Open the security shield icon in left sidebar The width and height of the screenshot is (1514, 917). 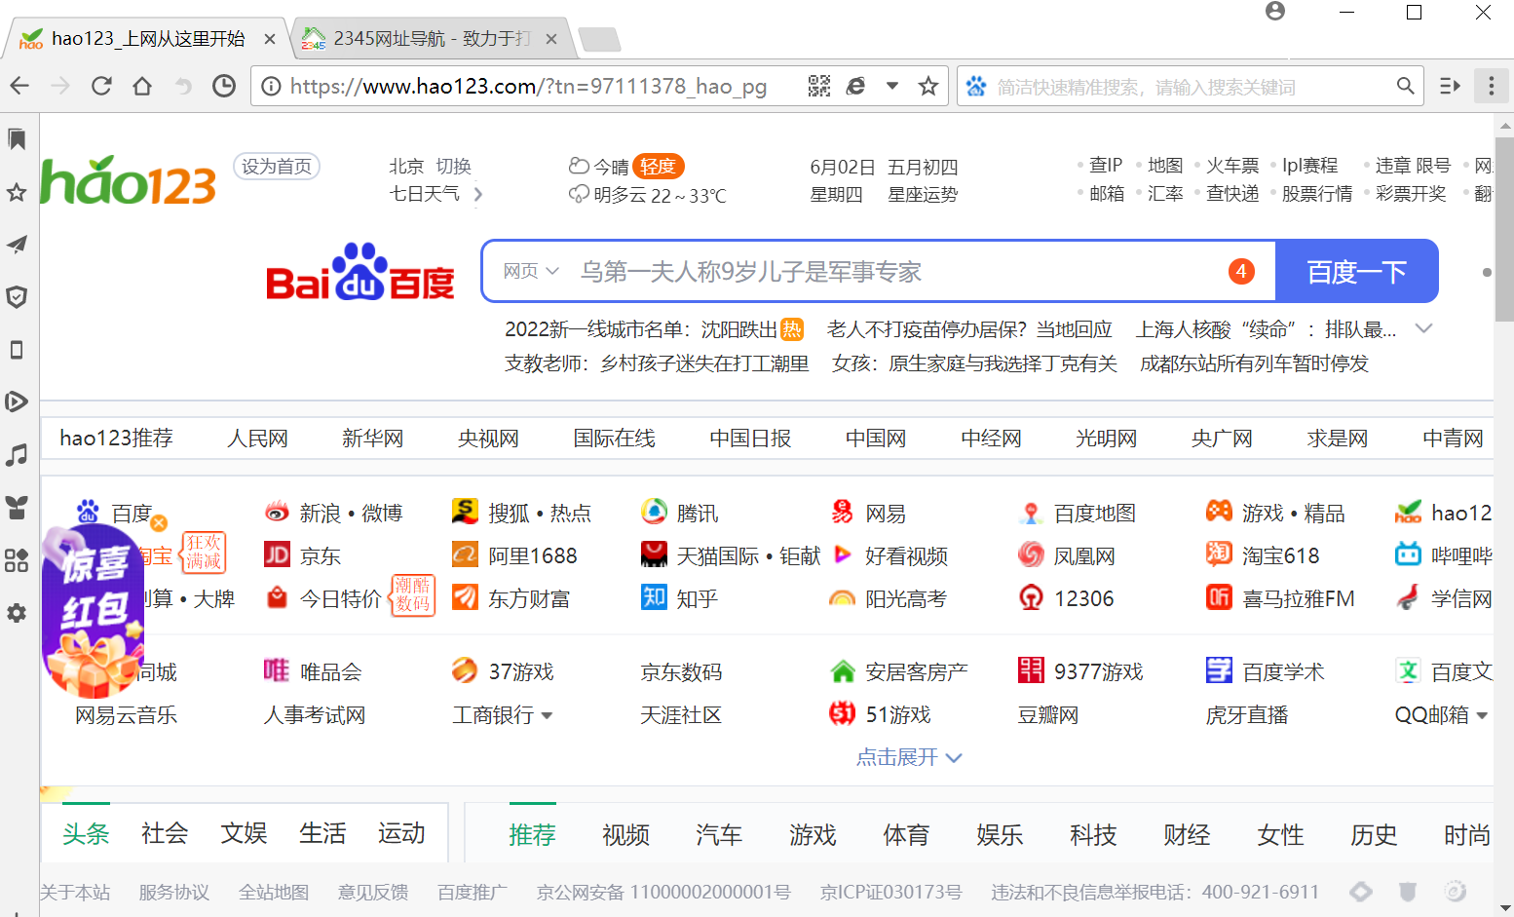click(x=17, y=297)
